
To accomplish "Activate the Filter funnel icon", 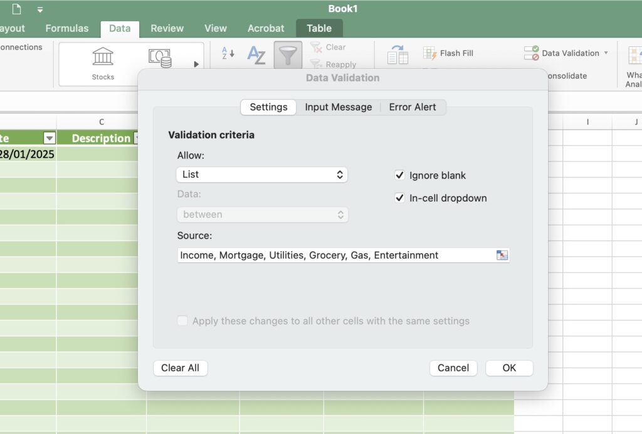I will (288, 55).
